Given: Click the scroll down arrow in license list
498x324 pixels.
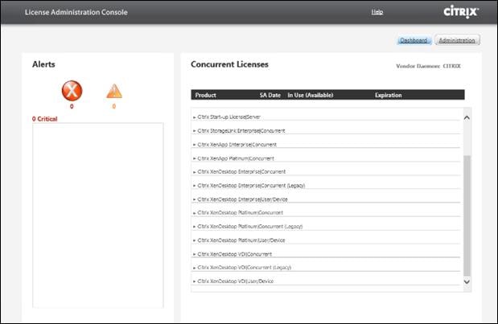Looking at the screenshot, I should click(x=467, y=281).
